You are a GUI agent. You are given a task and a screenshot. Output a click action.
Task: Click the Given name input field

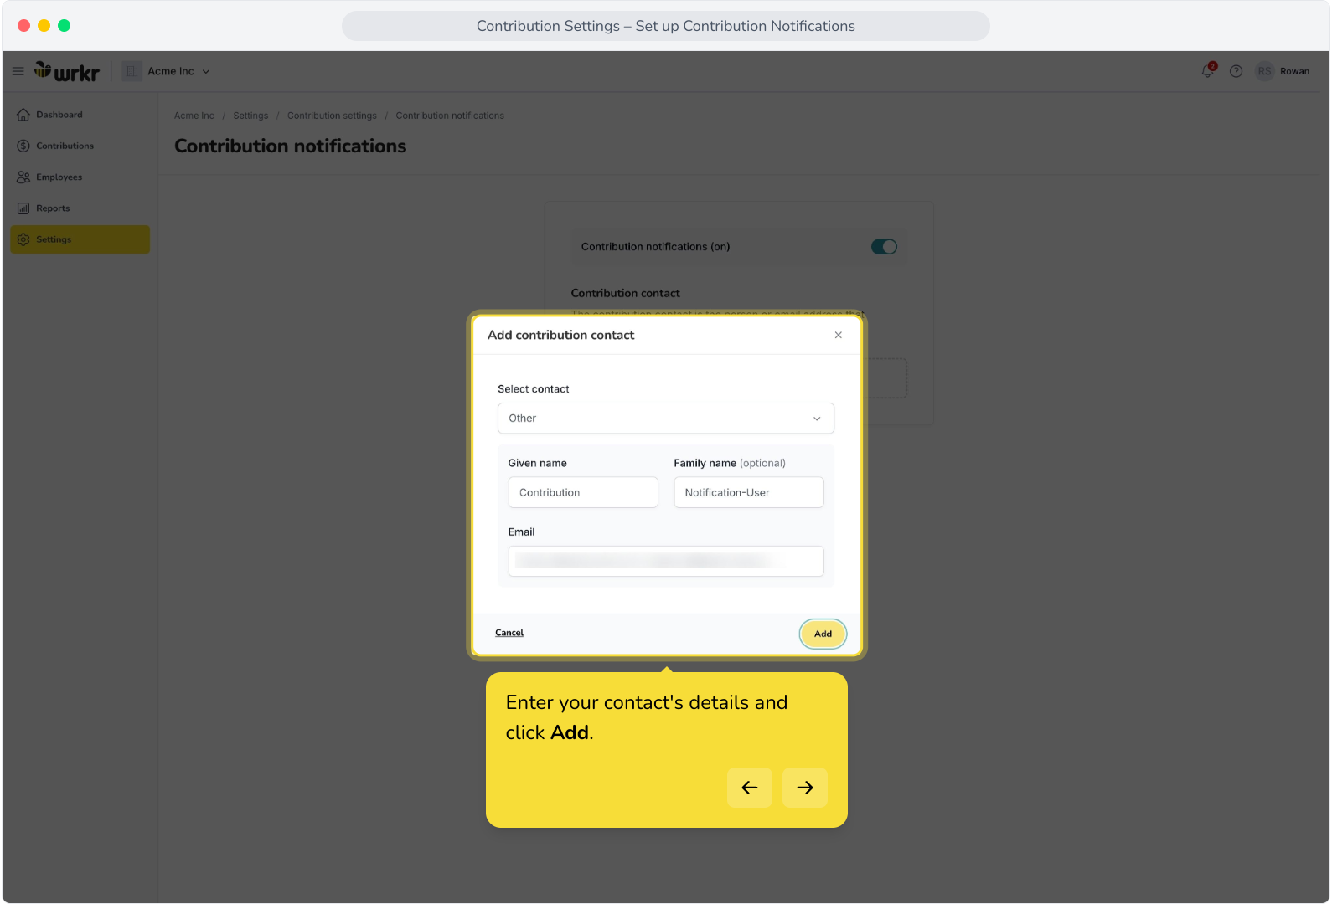(583, 492)
